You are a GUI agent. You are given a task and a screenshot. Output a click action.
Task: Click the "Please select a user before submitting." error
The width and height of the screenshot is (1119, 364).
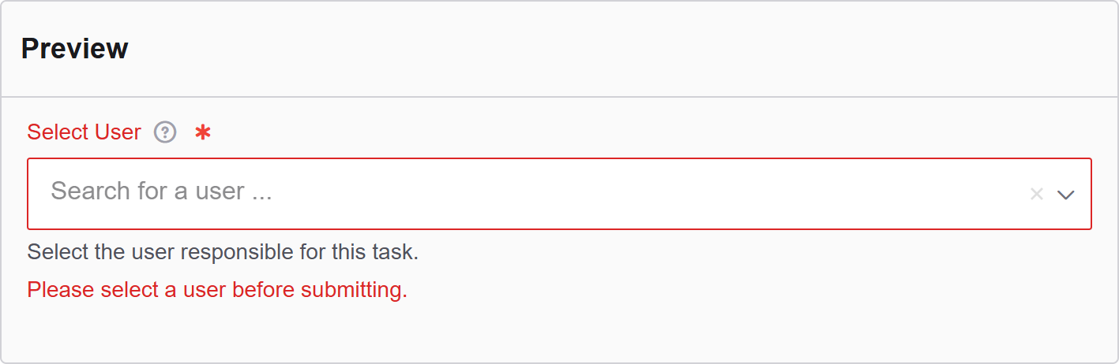(217, 290)
